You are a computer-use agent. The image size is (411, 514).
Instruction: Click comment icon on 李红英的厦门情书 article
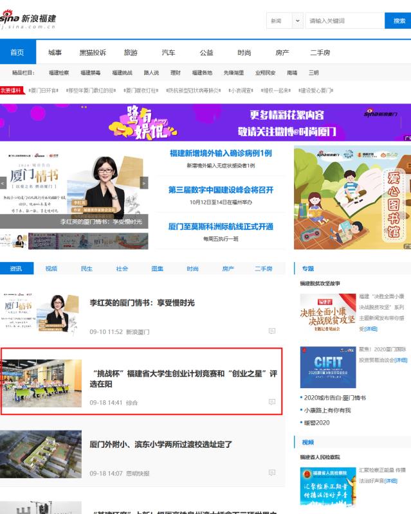(272, 332)
